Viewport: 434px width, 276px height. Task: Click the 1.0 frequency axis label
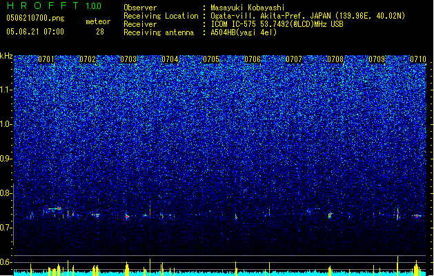(x=6, y=124)
